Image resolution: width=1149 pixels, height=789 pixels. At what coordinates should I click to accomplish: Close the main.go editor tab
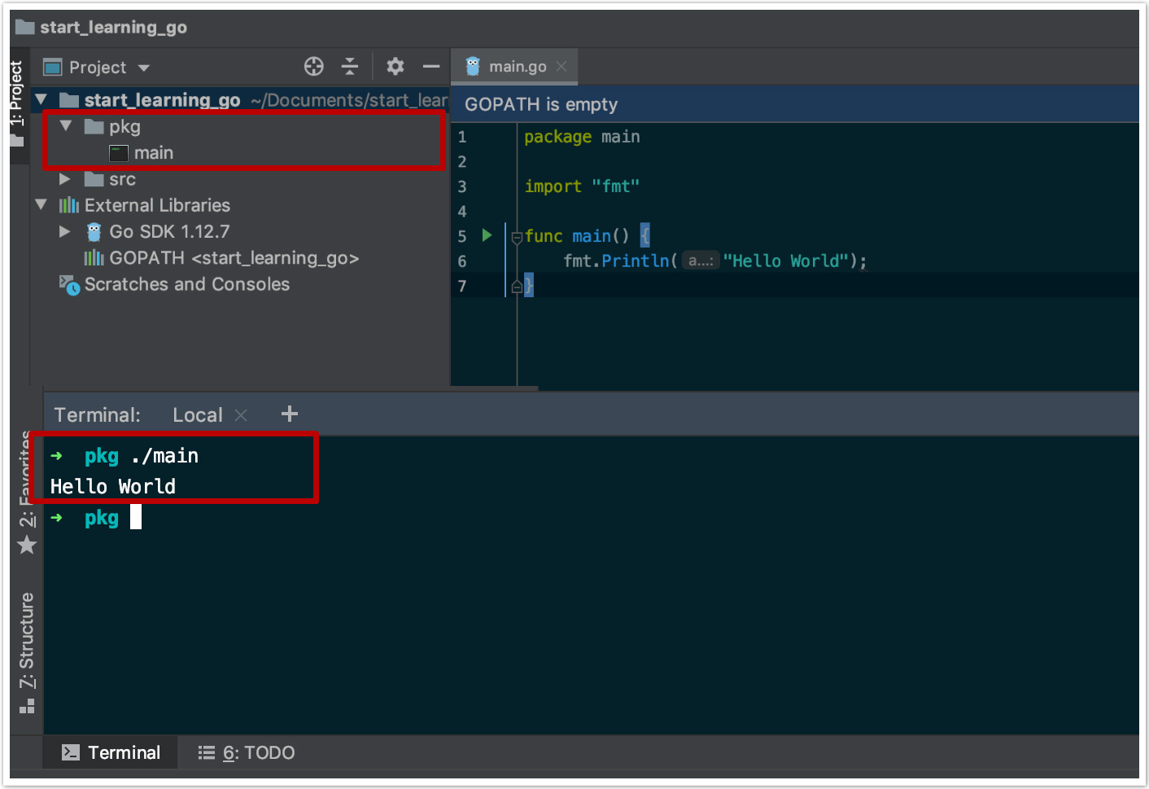[x=561, y=67]
